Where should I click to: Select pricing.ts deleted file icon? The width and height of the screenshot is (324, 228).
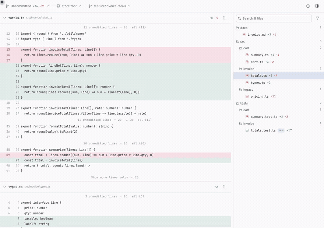point(247,97)
